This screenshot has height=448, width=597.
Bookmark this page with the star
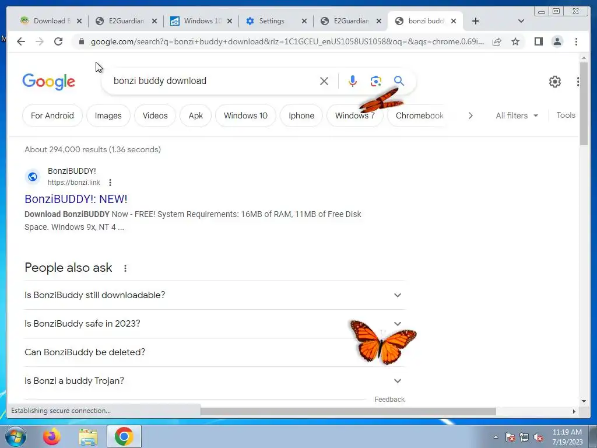(515, 41)
